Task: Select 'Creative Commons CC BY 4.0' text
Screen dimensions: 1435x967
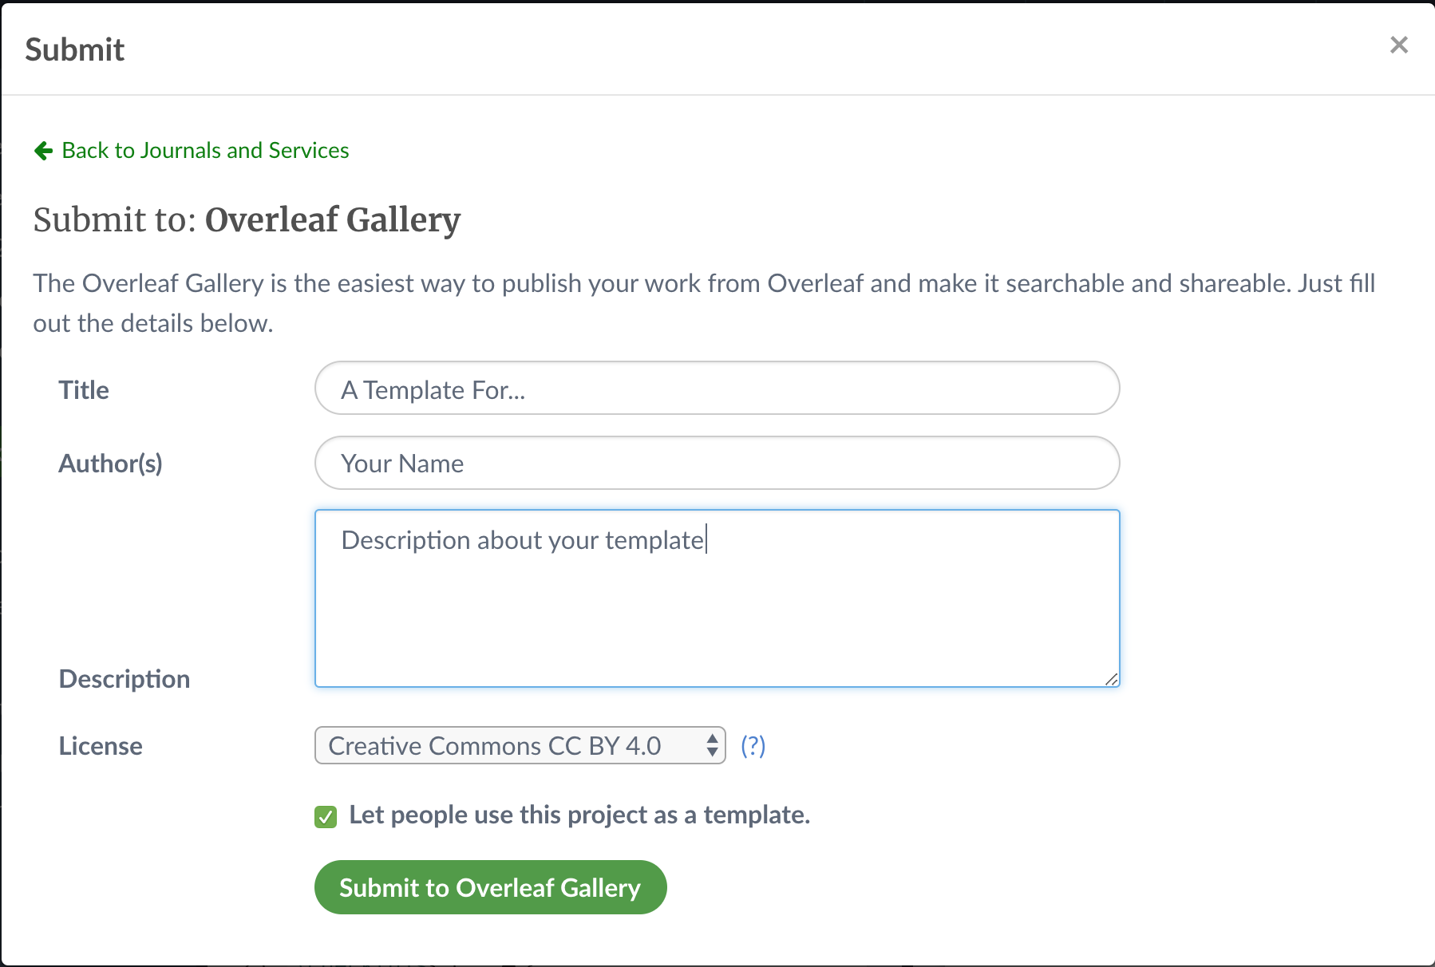Action: pos(495,745)
